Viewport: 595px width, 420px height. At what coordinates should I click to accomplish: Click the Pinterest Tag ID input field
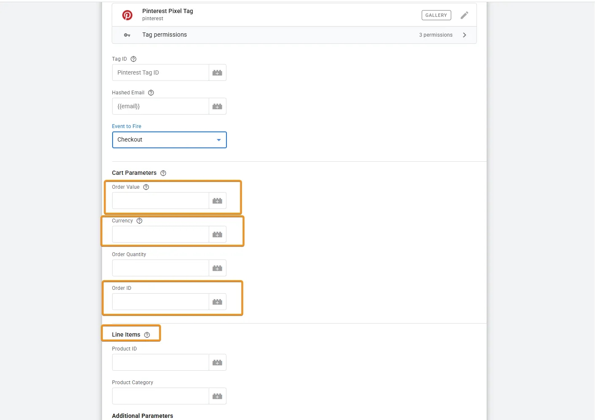[161, 72]
